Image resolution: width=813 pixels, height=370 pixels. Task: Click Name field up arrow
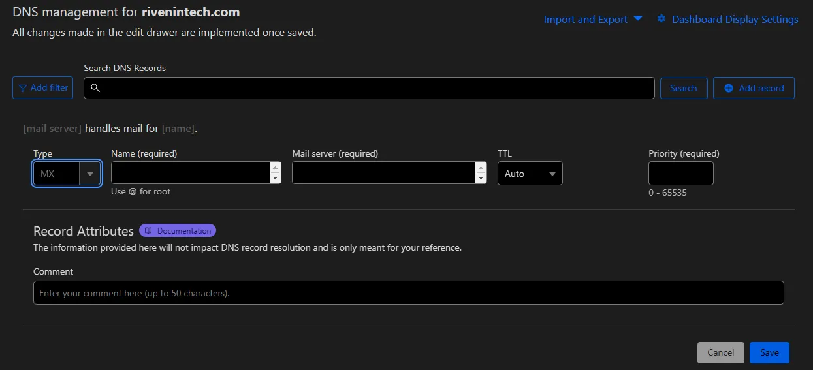276,167
